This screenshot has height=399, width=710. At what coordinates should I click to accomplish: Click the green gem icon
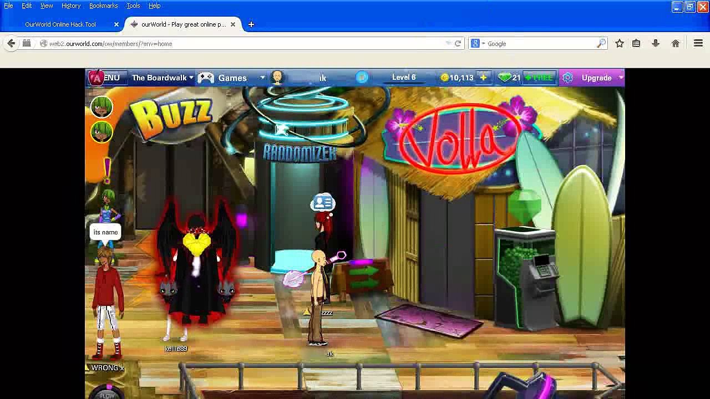[504, 78]
